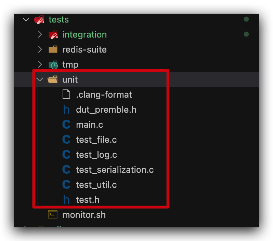Viewport: 273px width, 241px height.
Task: Select test_util.c
Action: point(96,185)
